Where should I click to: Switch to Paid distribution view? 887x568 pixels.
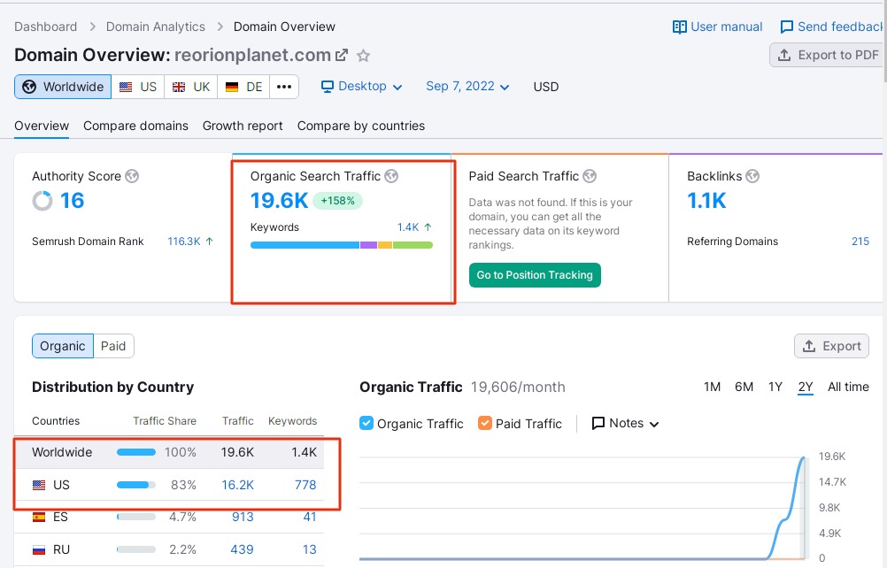coord(113,346)
